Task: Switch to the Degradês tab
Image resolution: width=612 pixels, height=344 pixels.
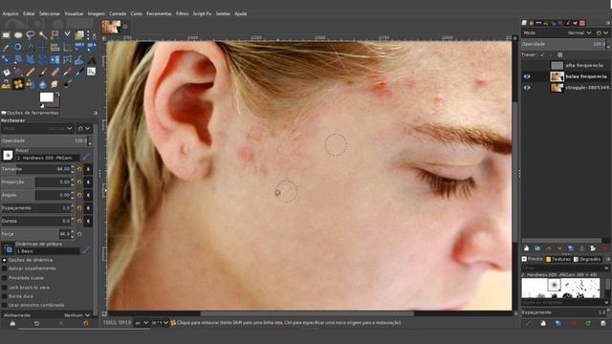Action: (x=587, y=259)
